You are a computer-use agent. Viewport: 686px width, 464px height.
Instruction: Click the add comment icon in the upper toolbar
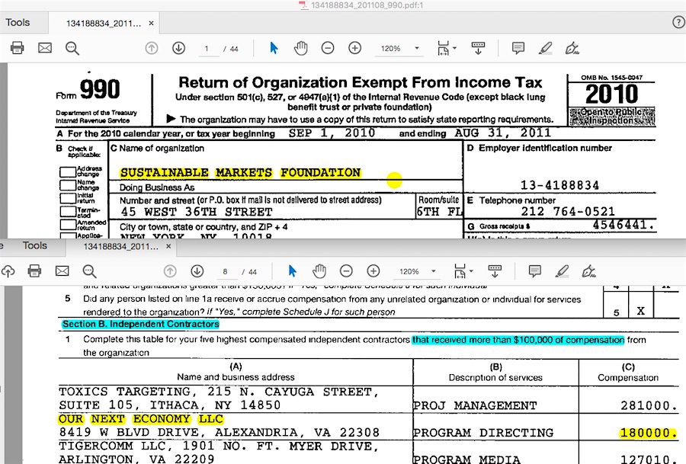(x=518, y=48)
